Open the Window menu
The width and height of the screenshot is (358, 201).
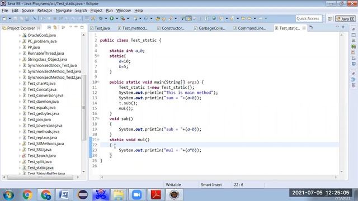tap(123, 11)
